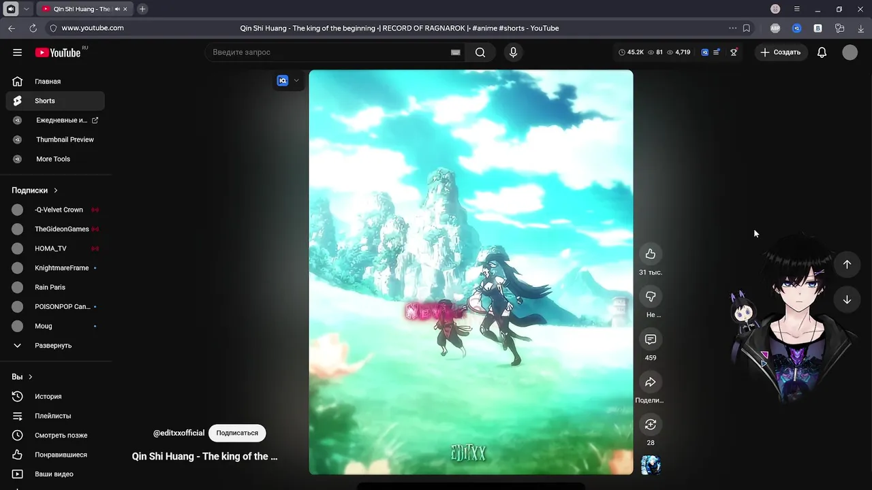Open the KnightmareFrame channel

coord(54,268)
